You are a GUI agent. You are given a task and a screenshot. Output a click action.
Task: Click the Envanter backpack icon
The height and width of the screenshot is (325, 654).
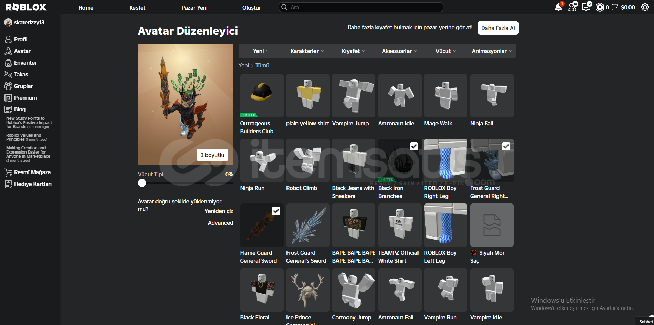tap(8, 63)
